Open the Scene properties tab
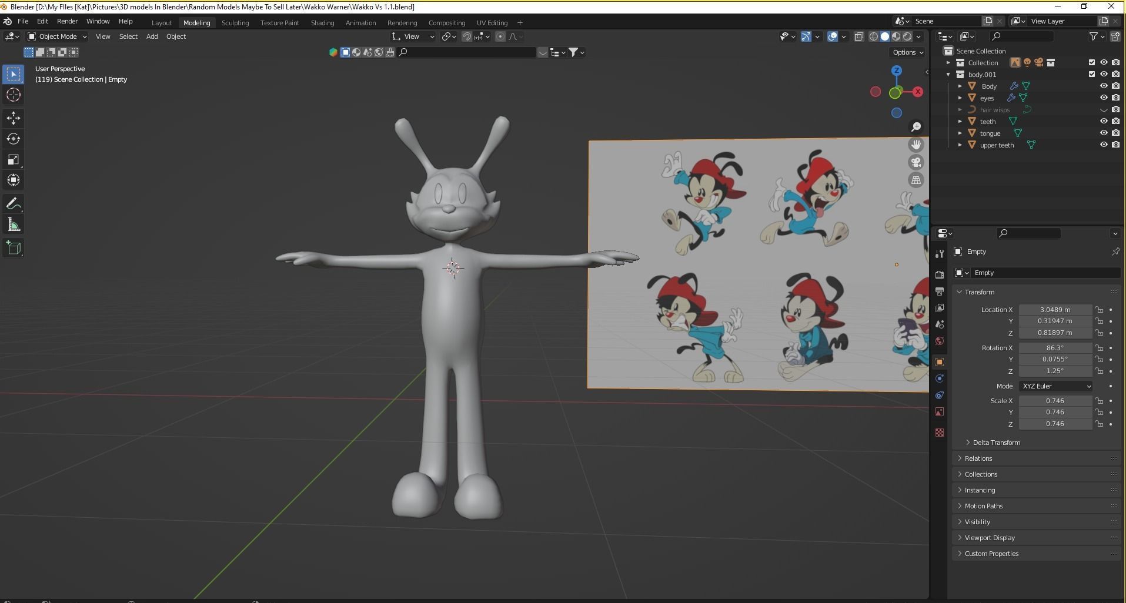1126x603 pixels. point(939,324)
